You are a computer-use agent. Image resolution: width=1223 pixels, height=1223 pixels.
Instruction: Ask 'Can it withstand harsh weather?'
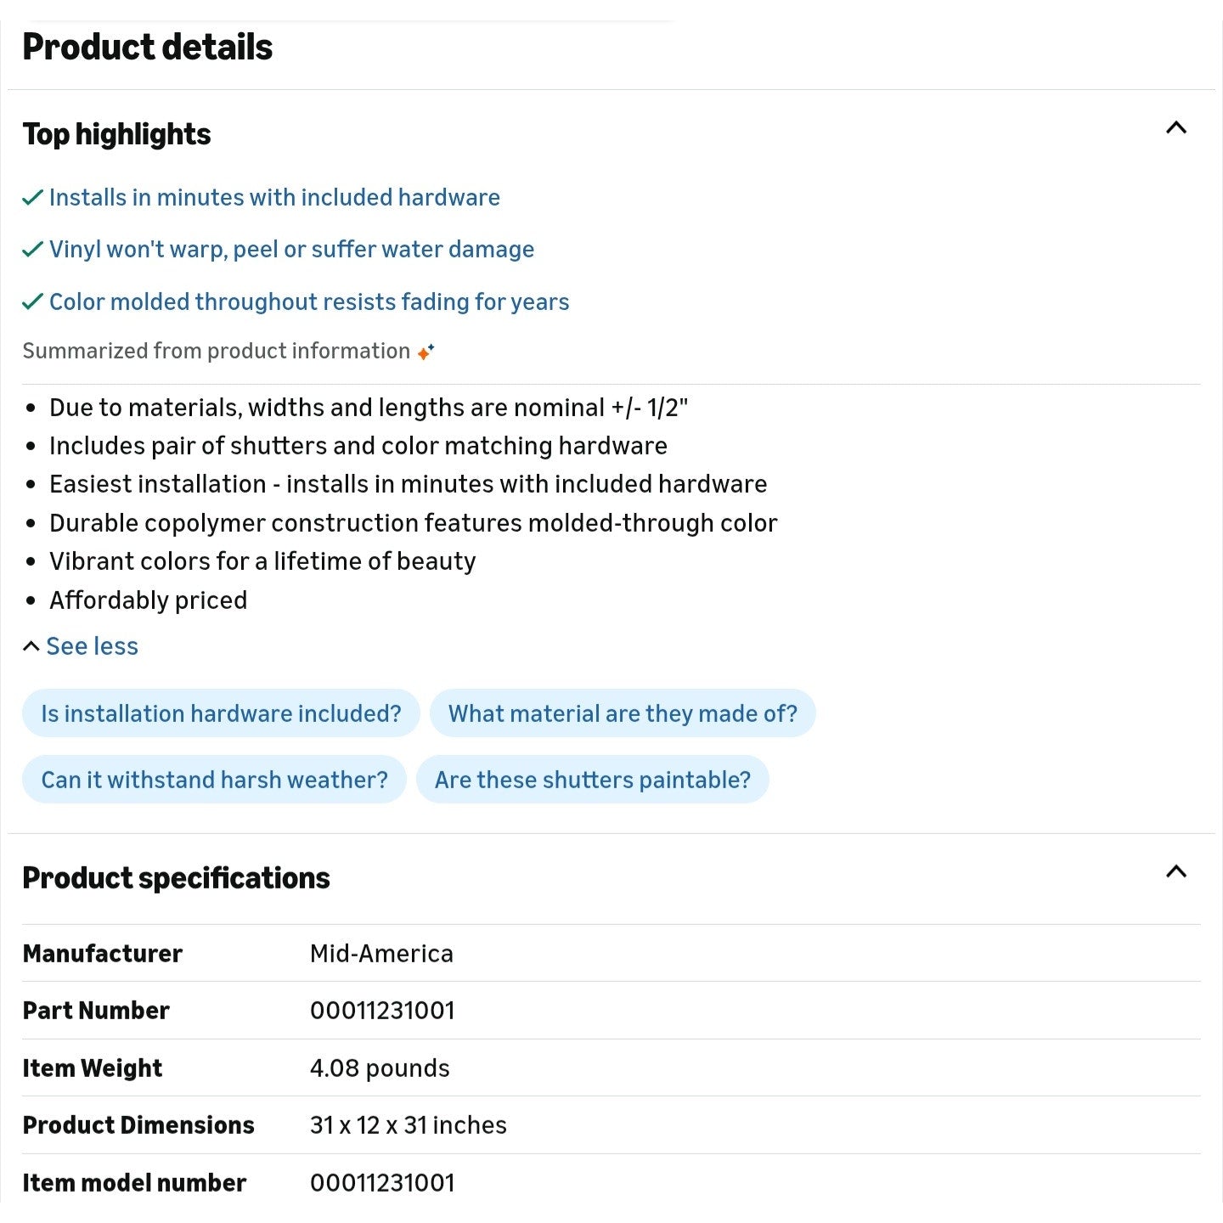click(x=214, y=780)
